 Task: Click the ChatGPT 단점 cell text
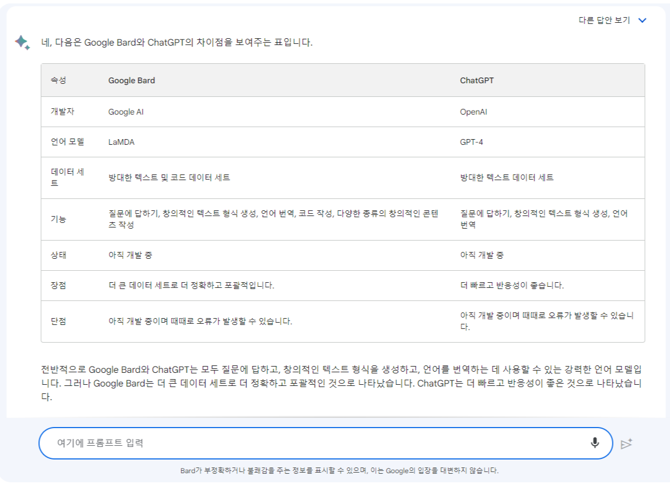(x=547, y=322)
